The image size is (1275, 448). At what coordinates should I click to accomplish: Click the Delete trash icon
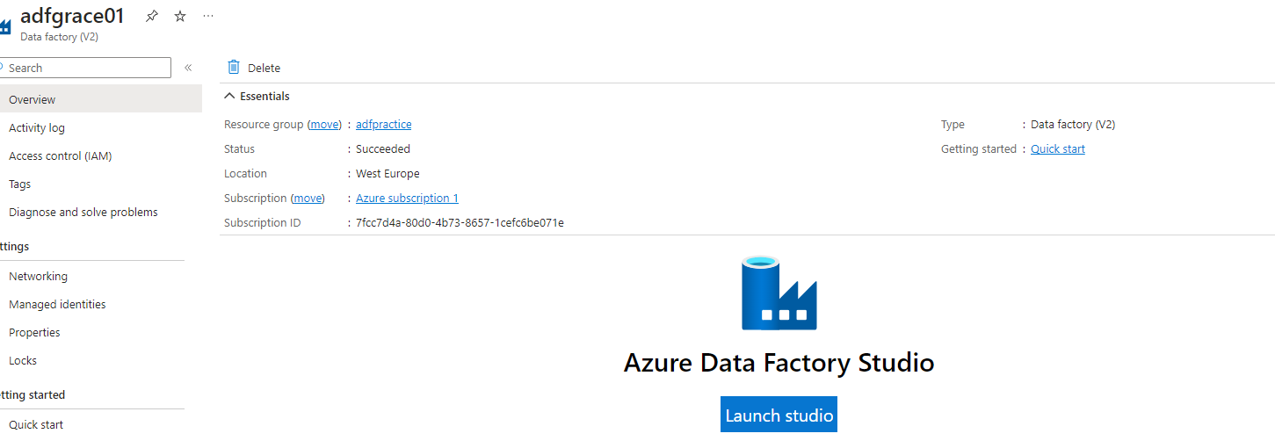[234, 68]
